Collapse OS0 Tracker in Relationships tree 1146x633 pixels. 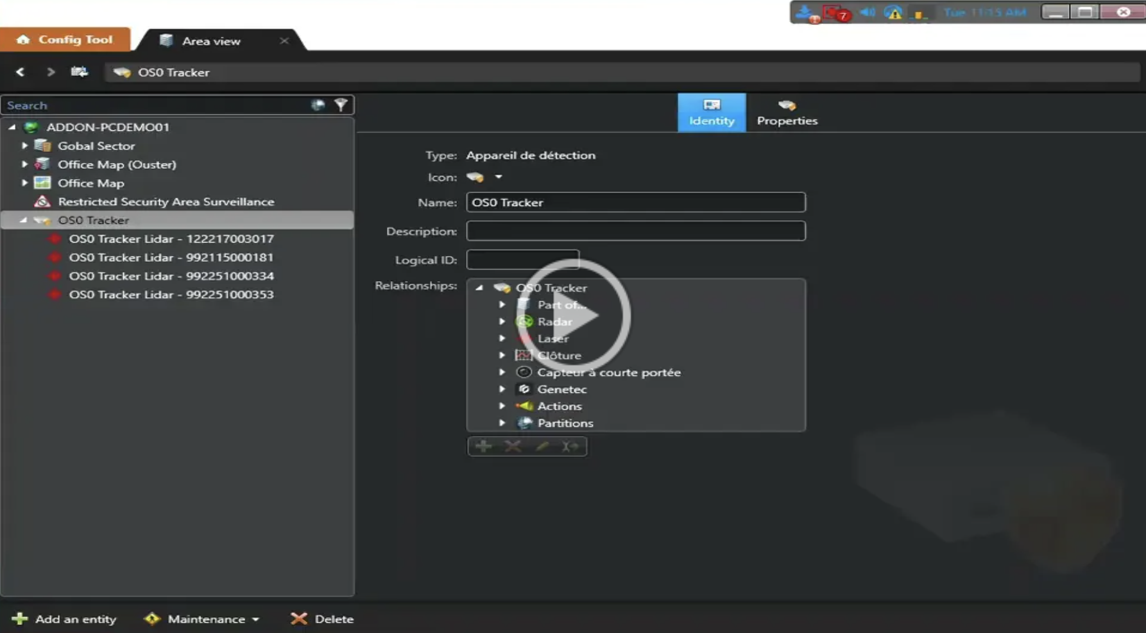479,288
